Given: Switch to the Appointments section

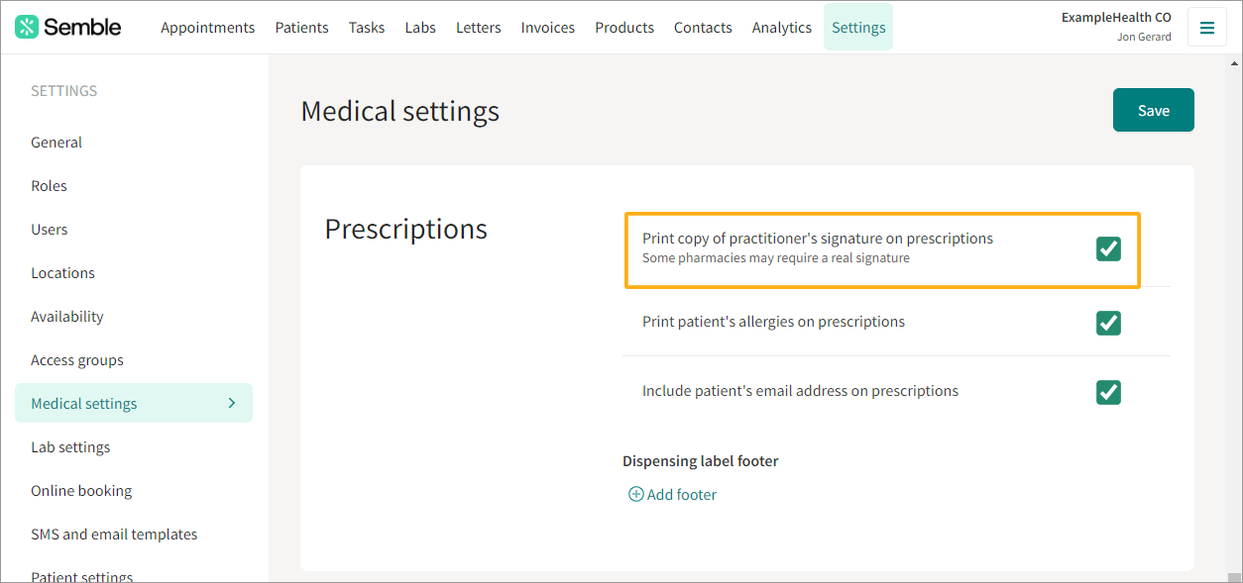Looking at the screenshot, I should [207, 27].
